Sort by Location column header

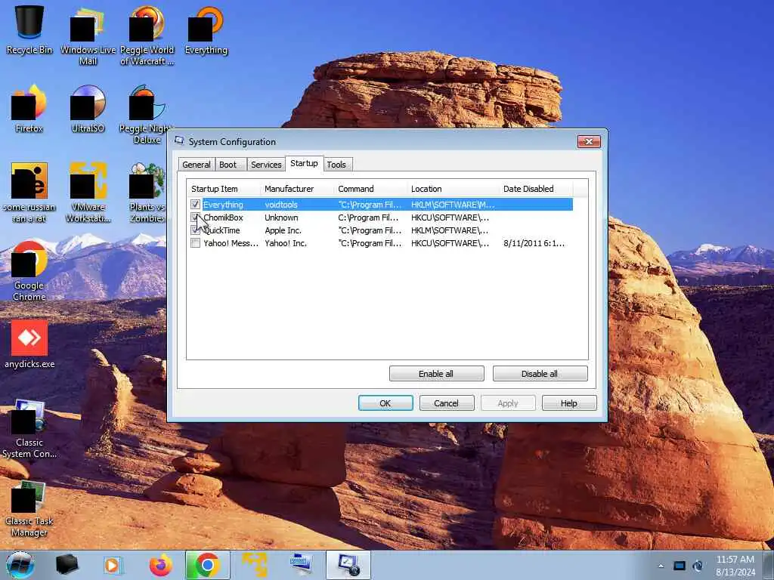click(454, 189)
